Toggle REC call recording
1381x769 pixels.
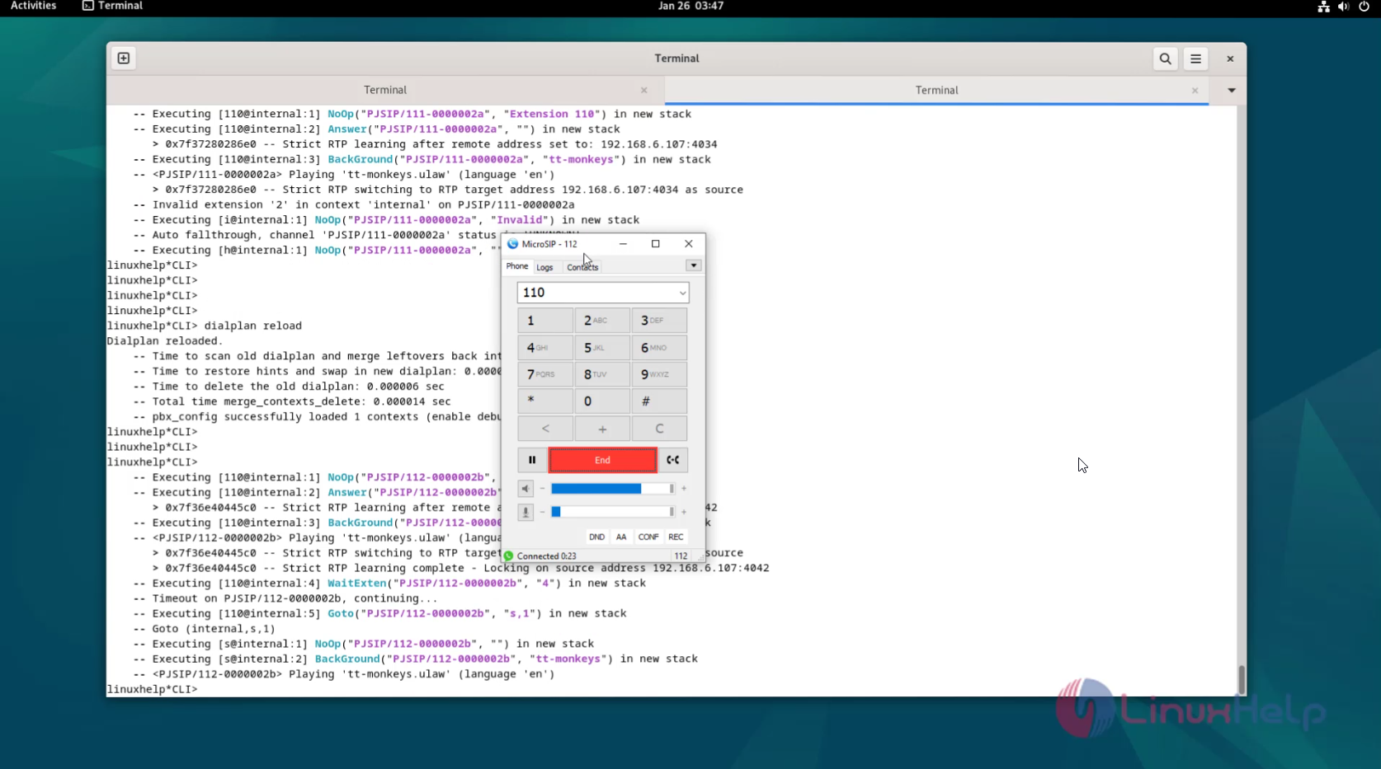pos(676,537)
